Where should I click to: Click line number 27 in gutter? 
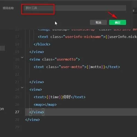tap(17, 112)
